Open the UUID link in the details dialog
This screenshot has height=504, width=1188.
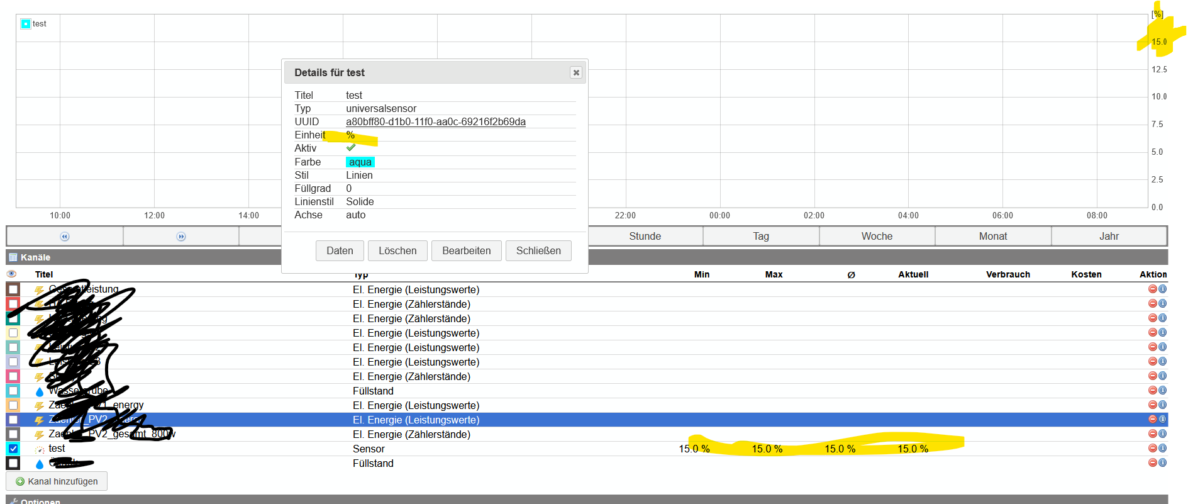(x=435, y=122)
